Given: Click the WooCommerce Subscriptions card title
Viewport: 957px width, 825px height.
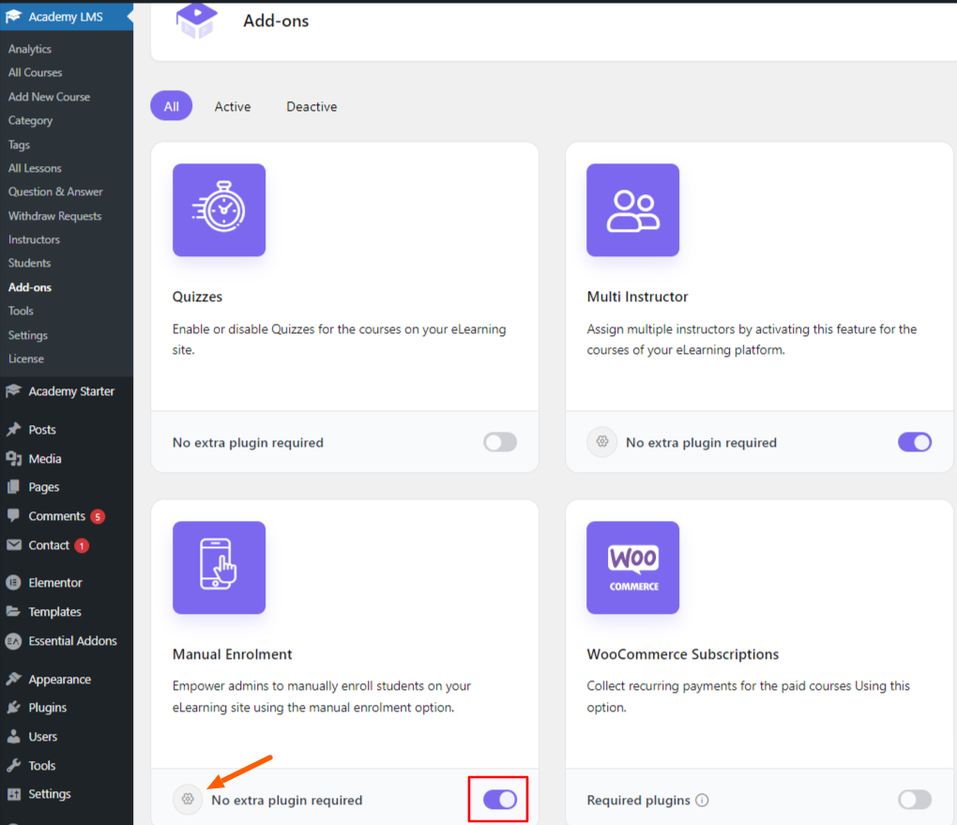Looking at the screenshot, I should coord(682,654).
